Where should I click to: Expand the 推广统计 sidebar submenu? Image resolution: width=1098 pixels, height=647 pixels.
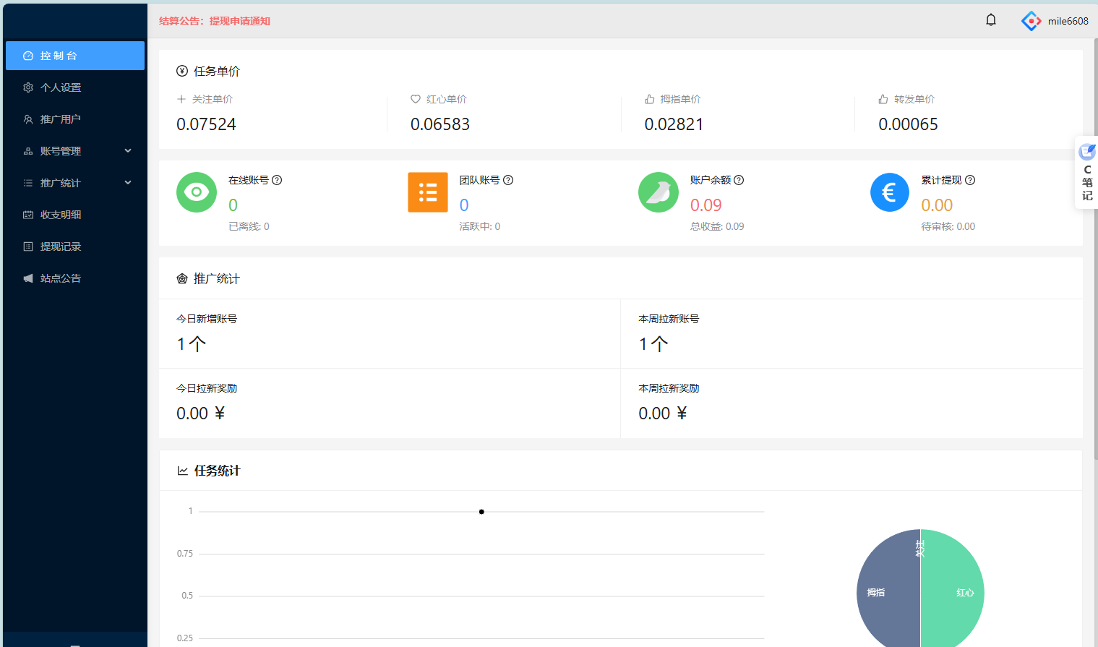[x=75, y=183]
